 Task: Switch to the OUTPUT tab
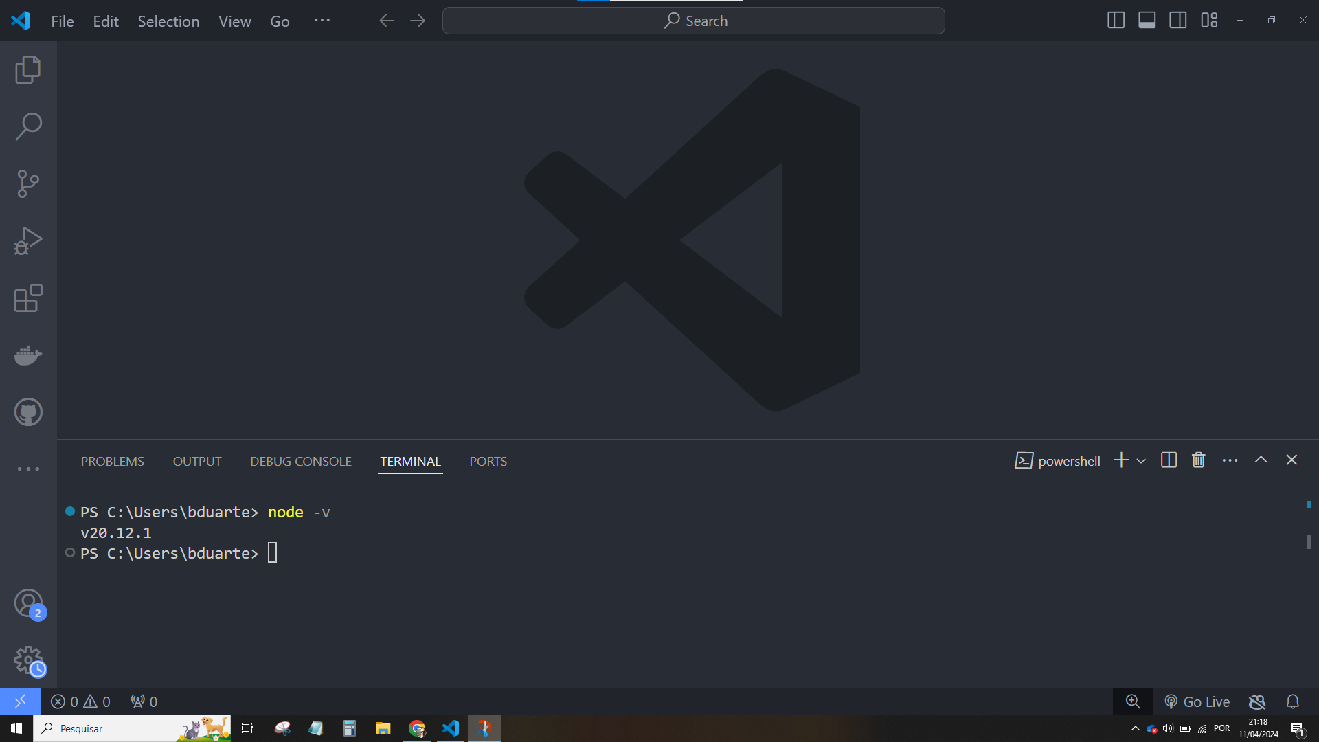tap(196, 461)
